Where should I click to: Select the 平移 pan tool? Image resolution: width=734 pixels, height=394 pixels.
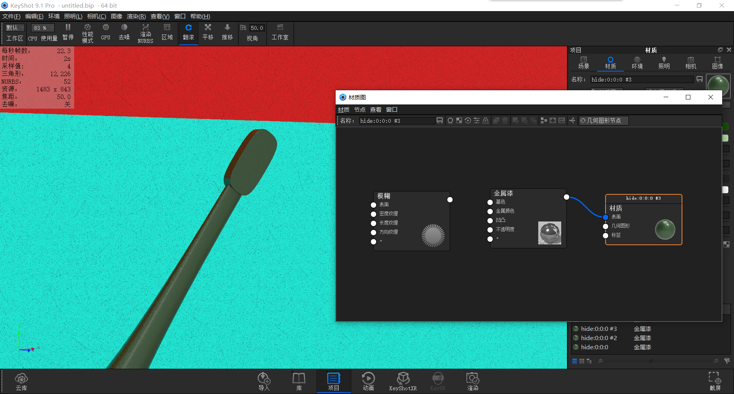[x=208, y=33]
